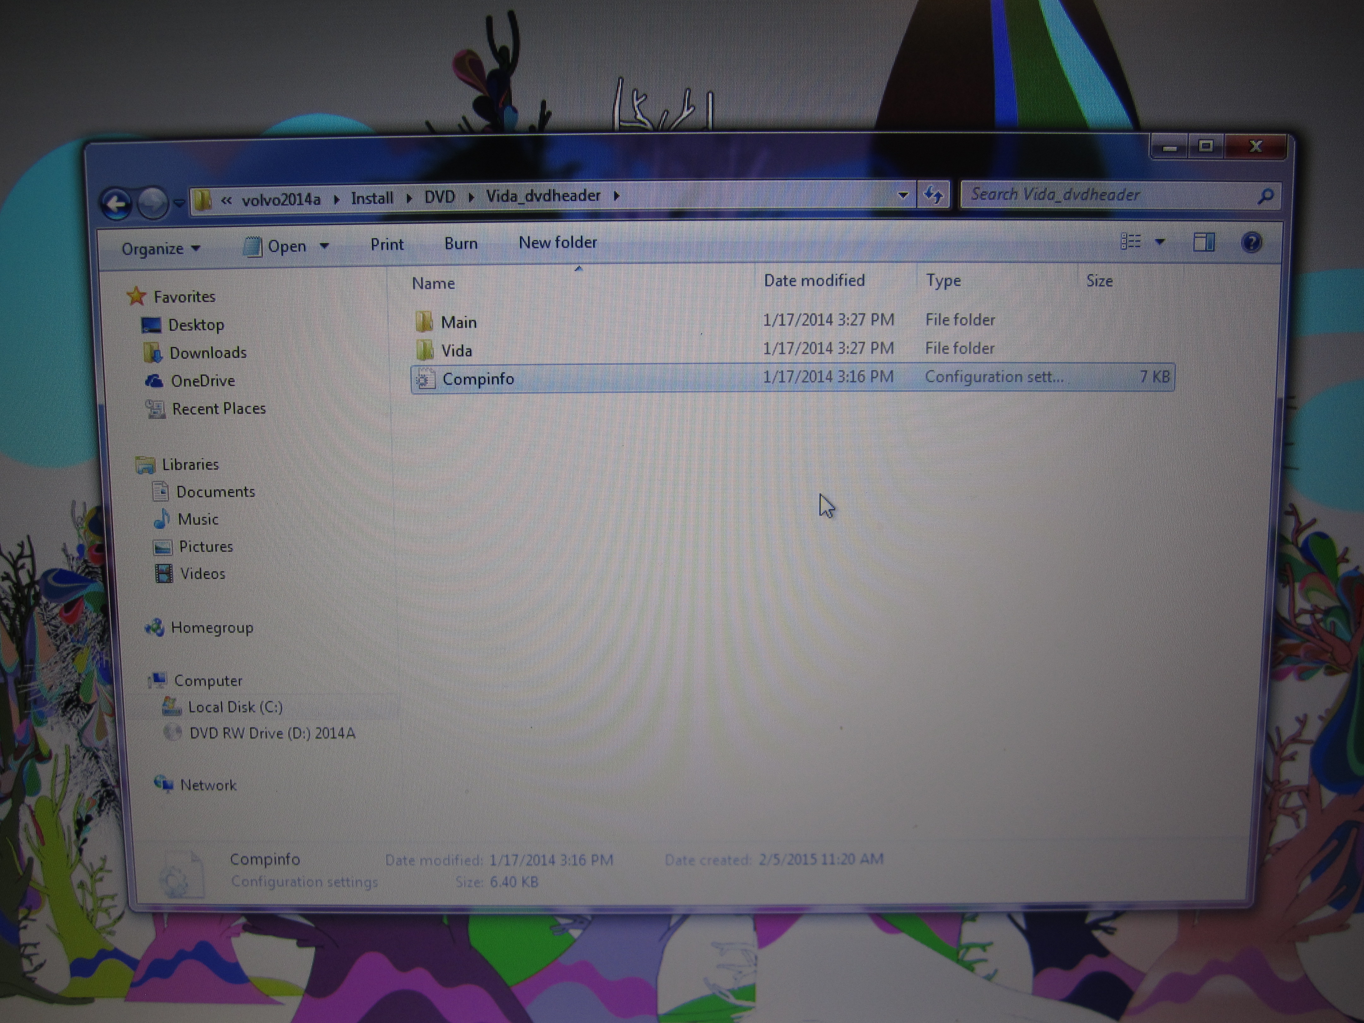Click the Print toolbar button
1364x1023 pixels.
click(x=387, y=245)
